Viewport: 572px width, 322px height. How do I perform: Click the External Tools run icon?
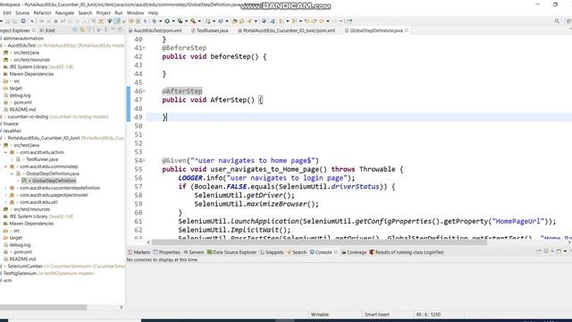pyautogui.click(x=193, y=21)
